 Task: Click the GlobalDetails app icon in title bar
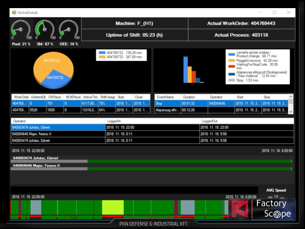click(14, 12)
